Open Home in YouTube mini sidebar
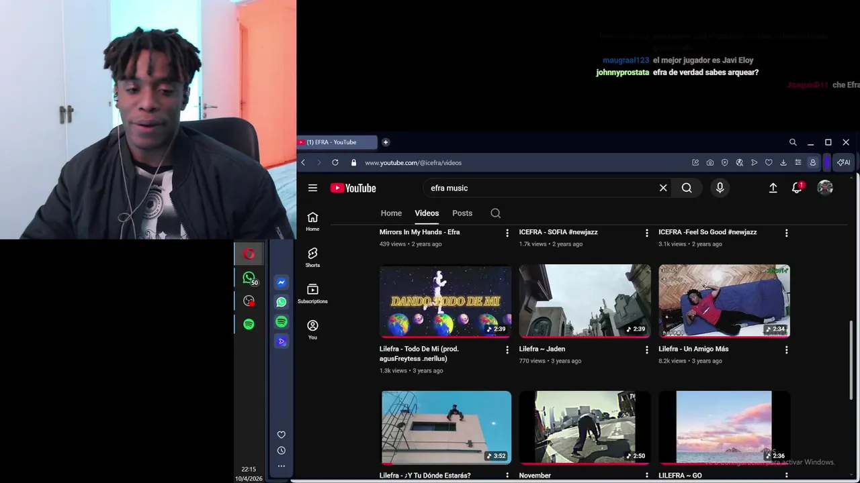 coord(312,222)
